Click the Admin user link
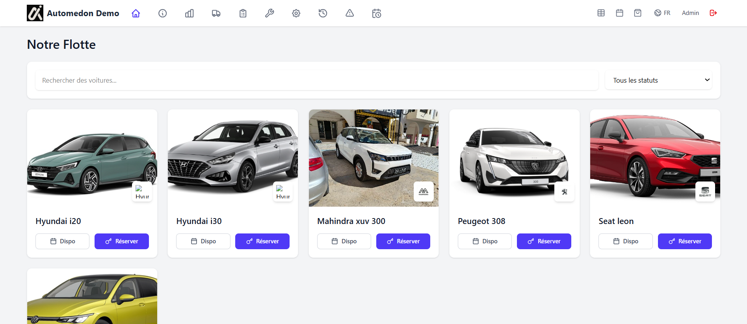Viewport: 747px width, 324px height. point(690,13)
